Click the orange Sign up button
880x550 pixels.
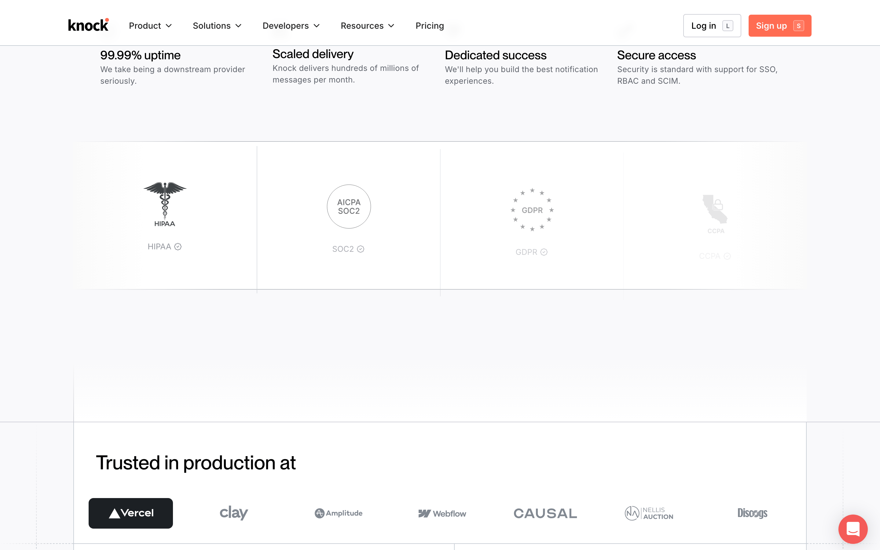[780, 26]
